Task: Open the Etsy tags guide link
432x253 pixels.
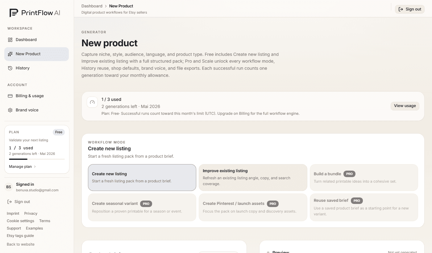Action: point(20,236)
